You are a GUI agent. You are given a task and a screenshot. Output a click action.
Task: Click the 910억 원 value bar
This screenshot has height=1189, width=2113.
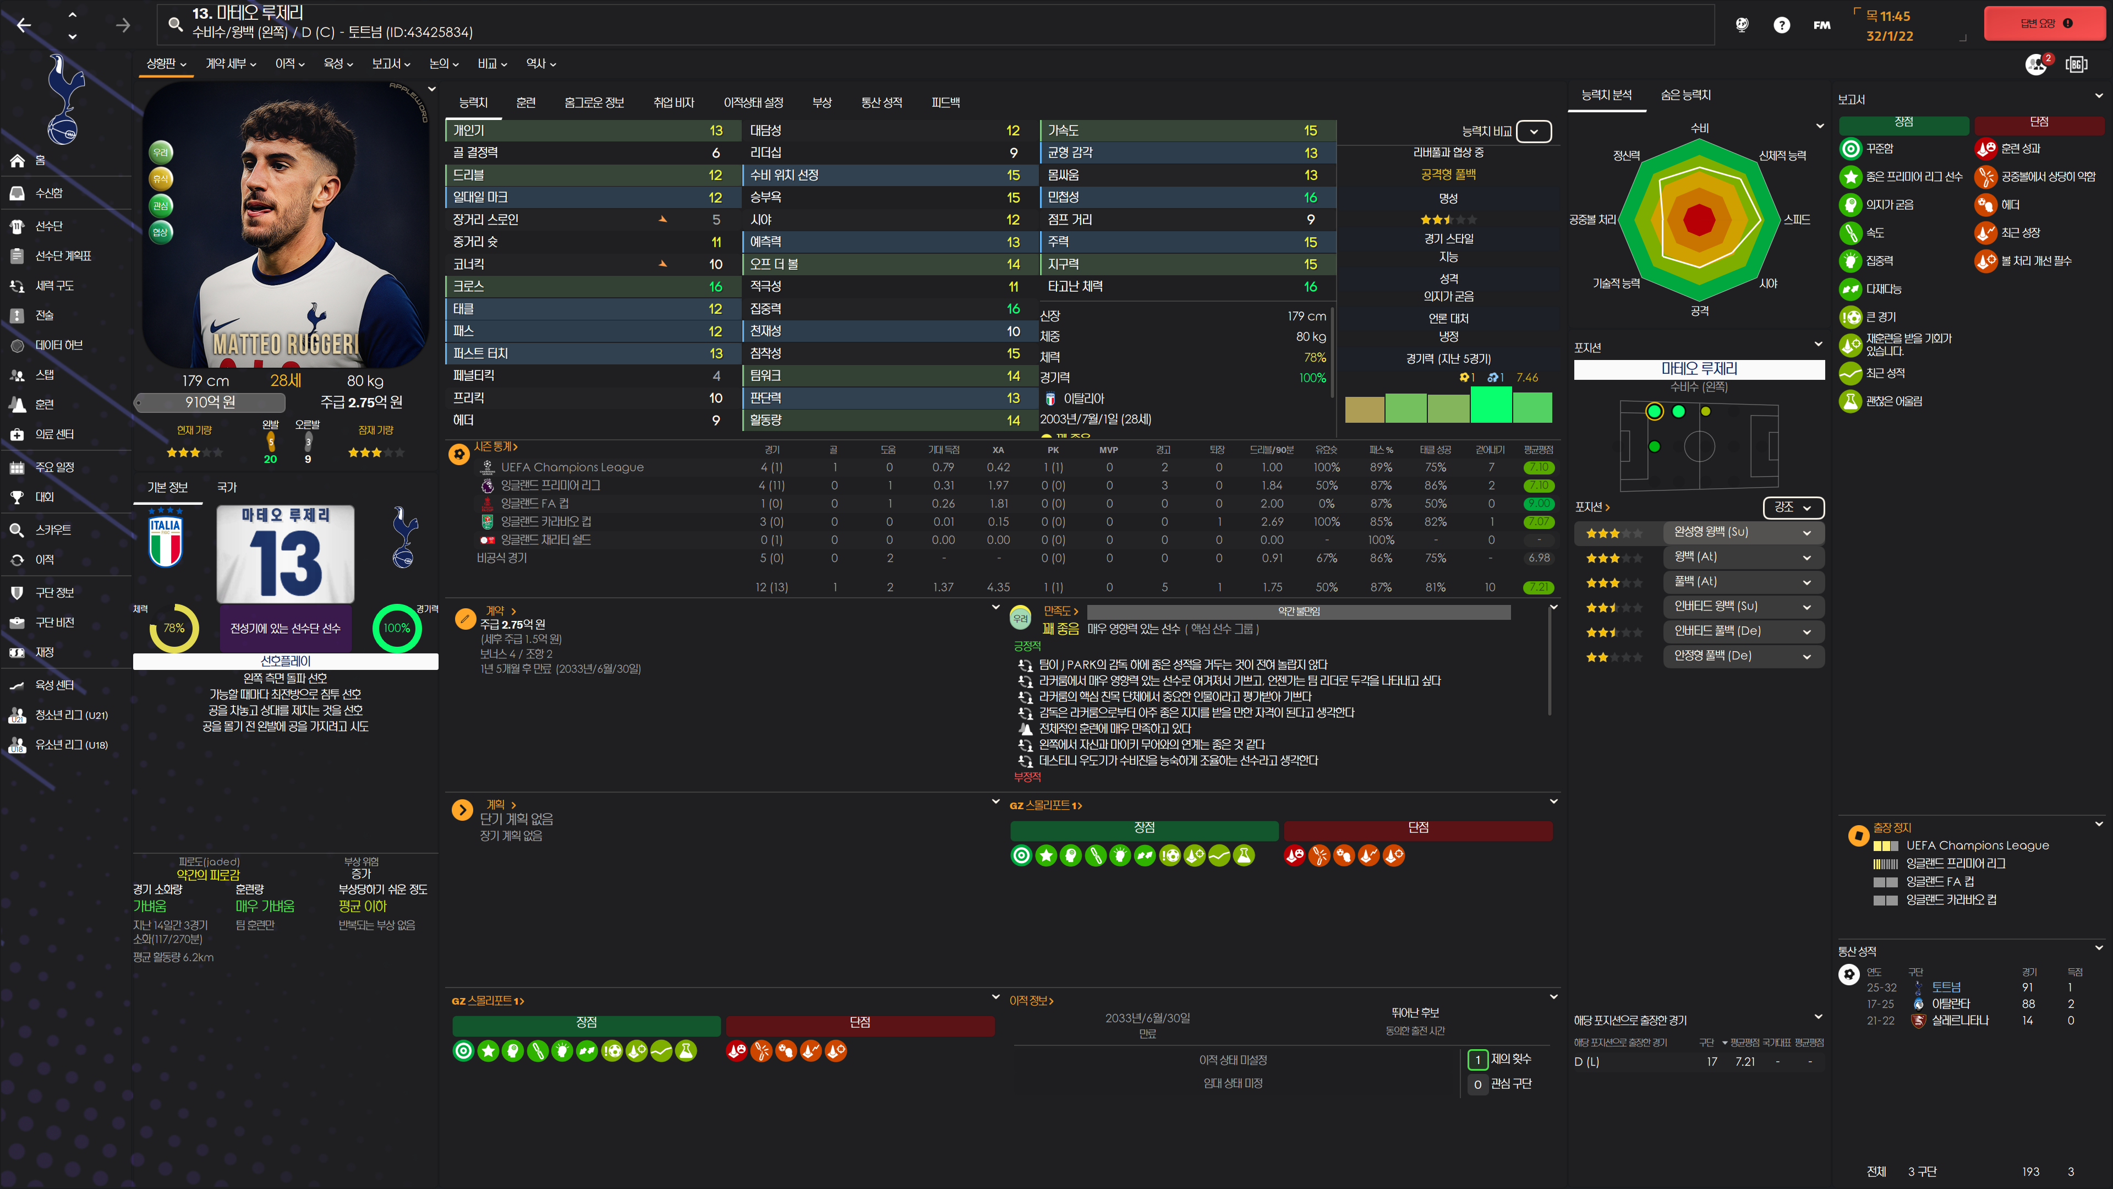[x=210, y=402]
